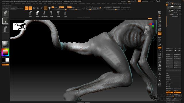Open the current brush thumbnail picker
This screenshot has height=103, width=184.
click(5, 14)
